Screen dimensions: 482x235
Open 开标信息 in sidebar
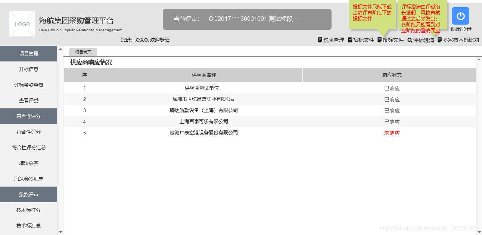coord(29,69)
